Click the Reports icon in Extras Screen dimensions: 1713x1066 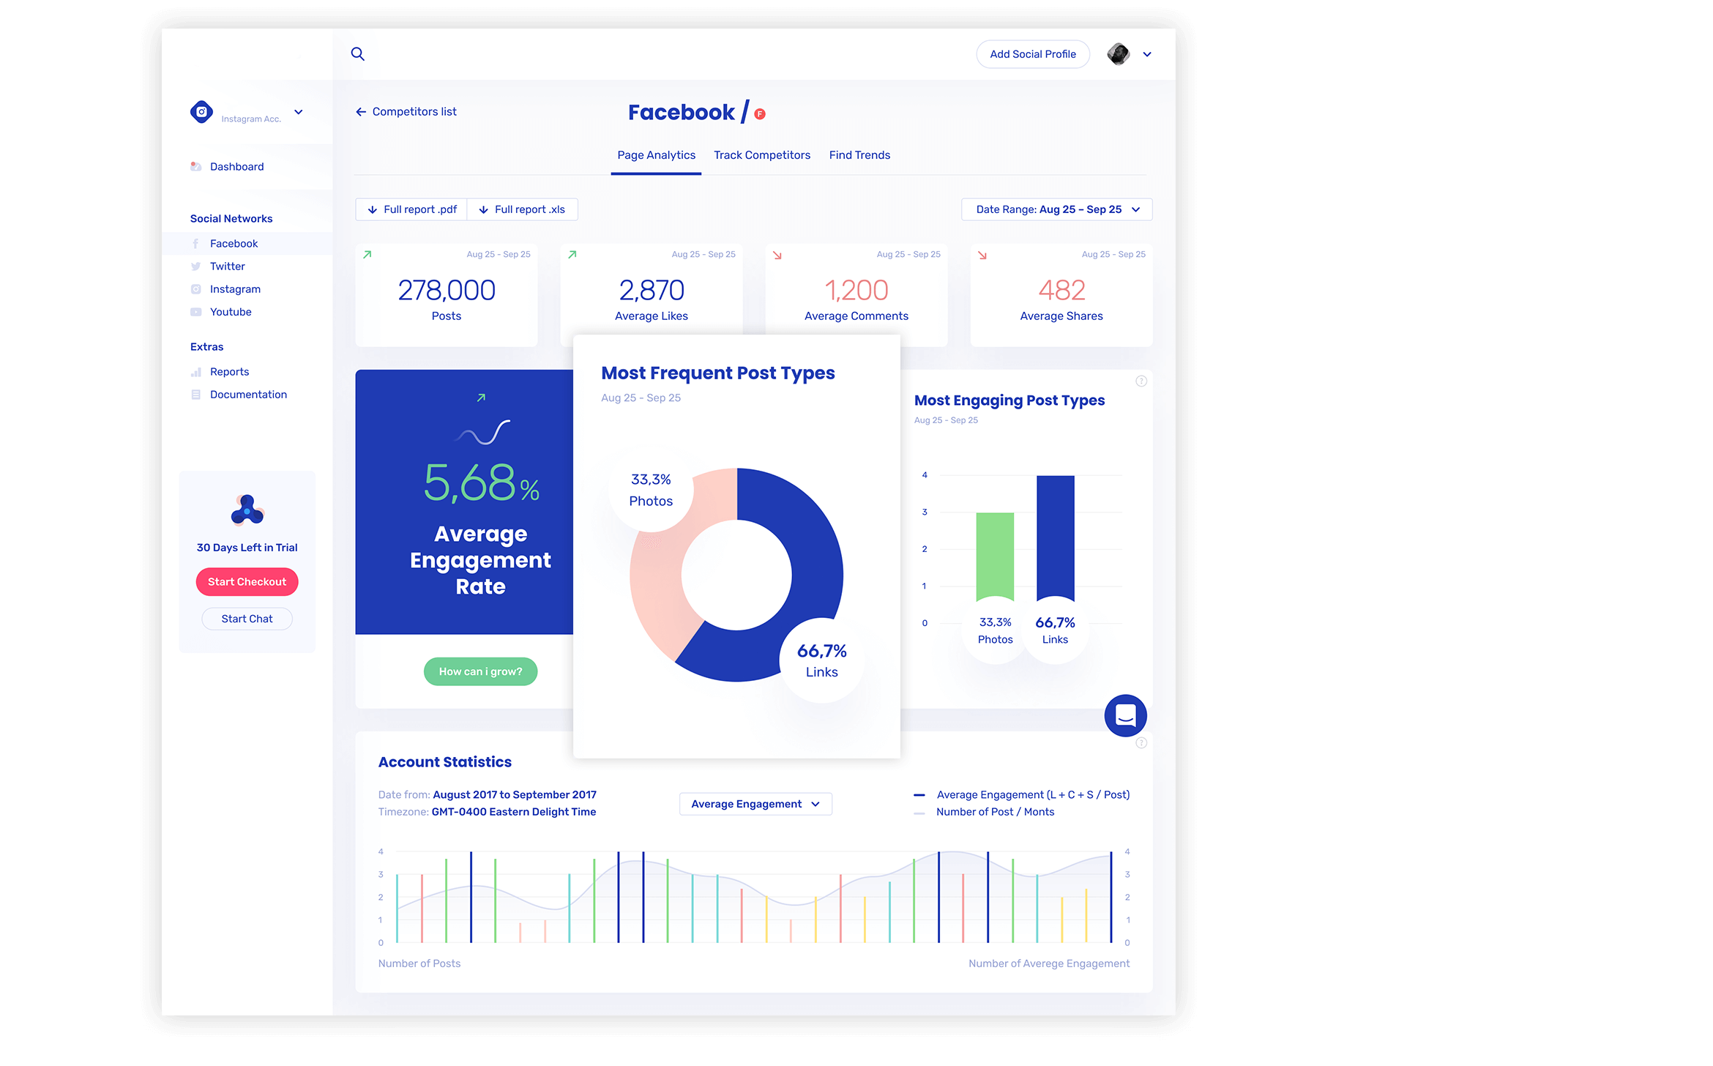pyautogui.click(x=195, y=371)
